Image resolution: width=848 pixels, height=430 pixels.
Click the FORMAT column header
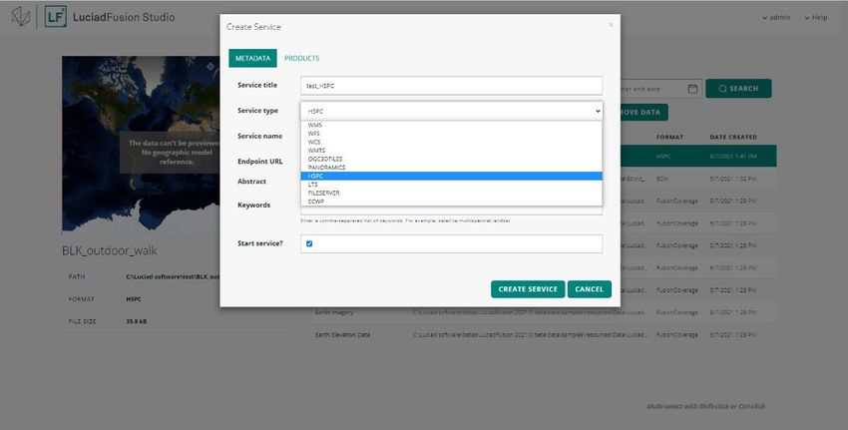point(669,138)
